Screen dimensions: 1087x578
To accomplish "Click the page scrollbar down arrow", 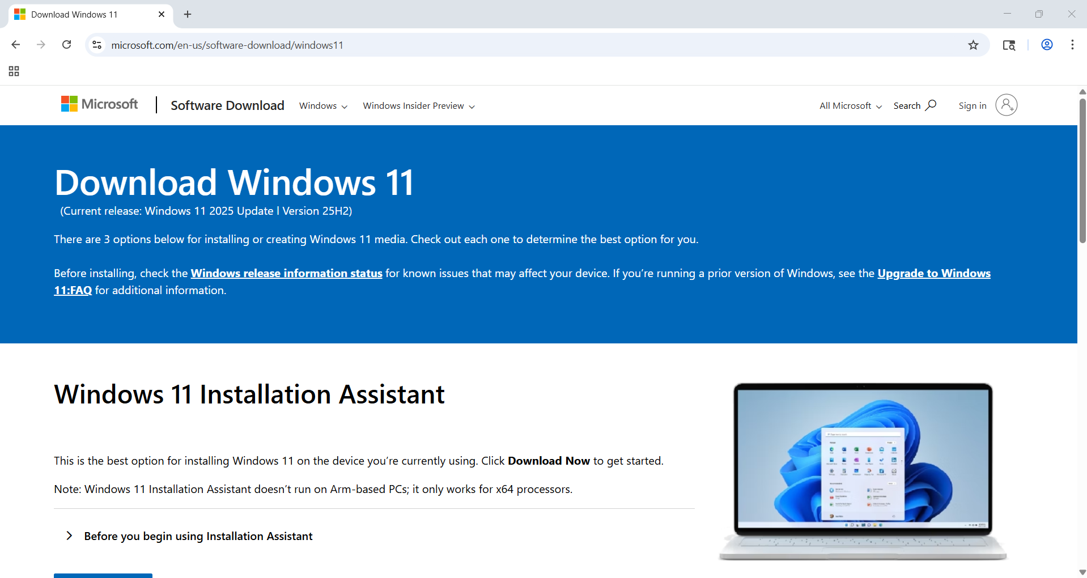I will 1082,572.
